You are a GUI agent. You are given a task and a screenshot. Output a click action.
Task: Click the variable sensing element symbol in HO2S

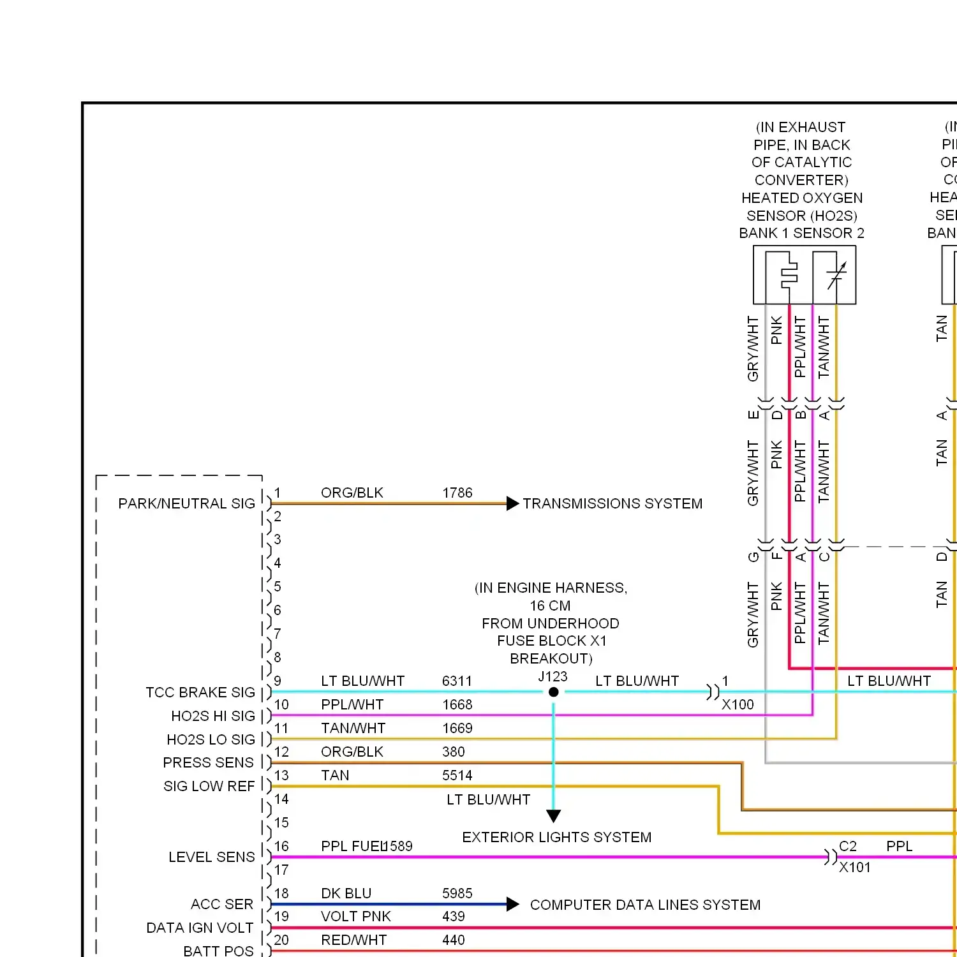click(836, 276)
